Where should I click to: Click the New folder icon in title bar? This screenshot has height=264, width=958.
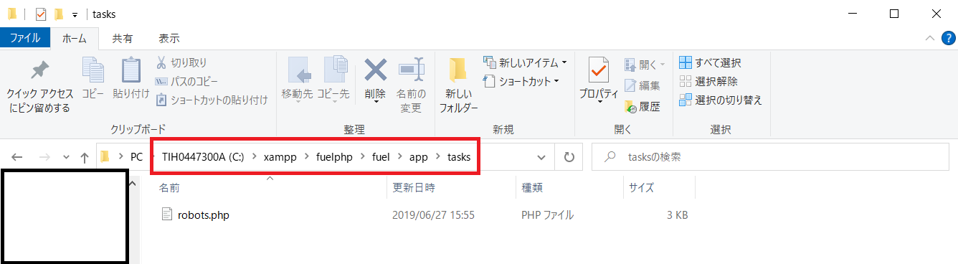coord(59,14)
